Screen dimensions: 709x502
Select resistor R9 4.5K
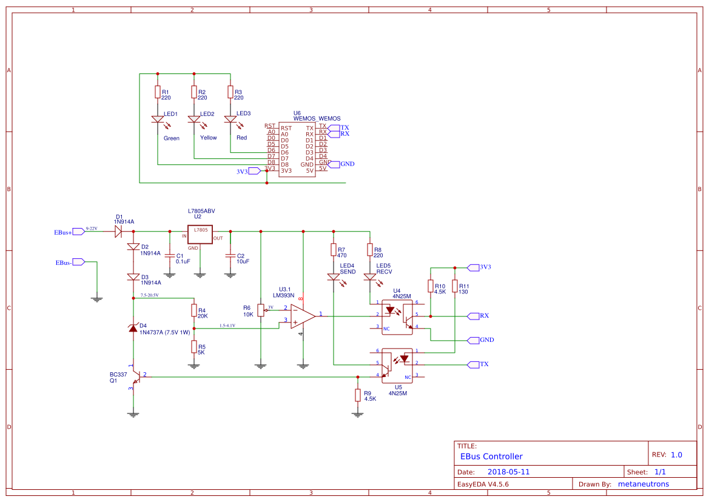pyautogui.click(x=358, y=395)
